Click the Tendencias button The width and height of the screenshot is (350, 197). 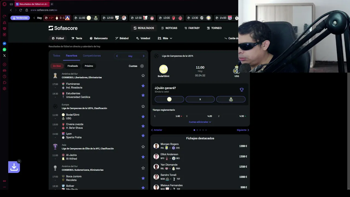[x=20, y=18]
